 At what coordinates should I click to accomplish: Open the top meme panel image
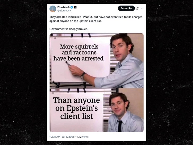[96, 60]
